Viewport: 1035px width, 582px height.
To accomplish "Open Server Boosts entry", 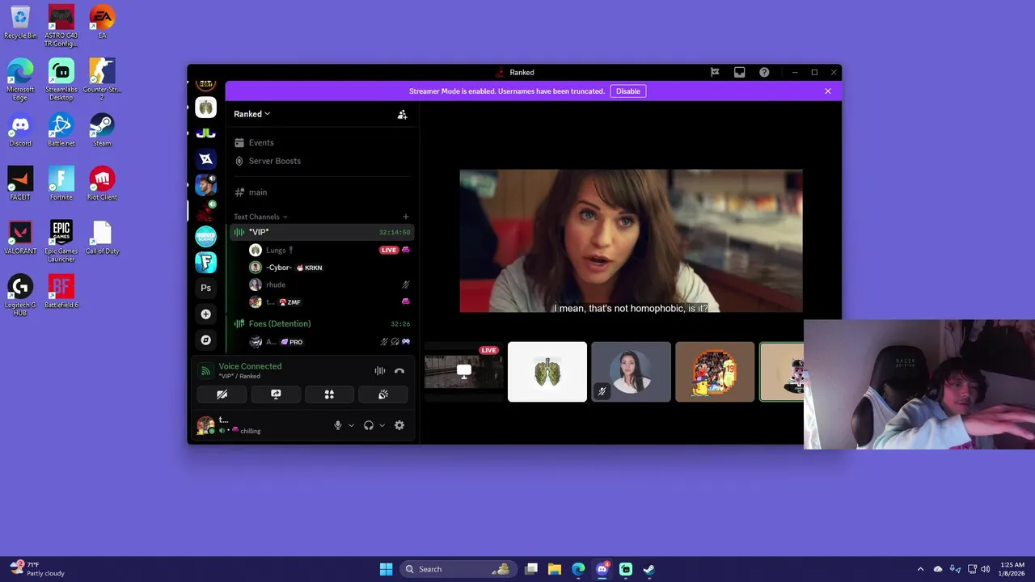I will coord(322,161).
